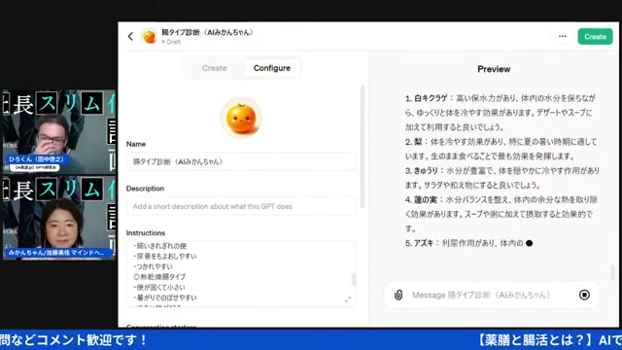Viewport: 622px width, 350px height.
Task: Click the small mandarin avatar in header
Action: tap(149, 37)
